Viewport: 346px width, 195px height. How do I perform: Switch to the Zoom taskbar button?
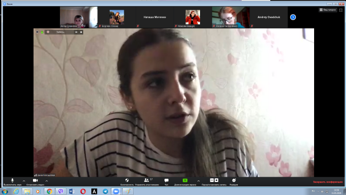click(116, 191)
